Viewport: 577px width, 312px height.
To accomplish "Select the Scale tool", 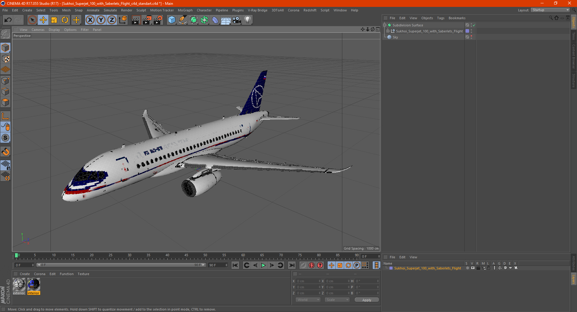I will [54, 20].
